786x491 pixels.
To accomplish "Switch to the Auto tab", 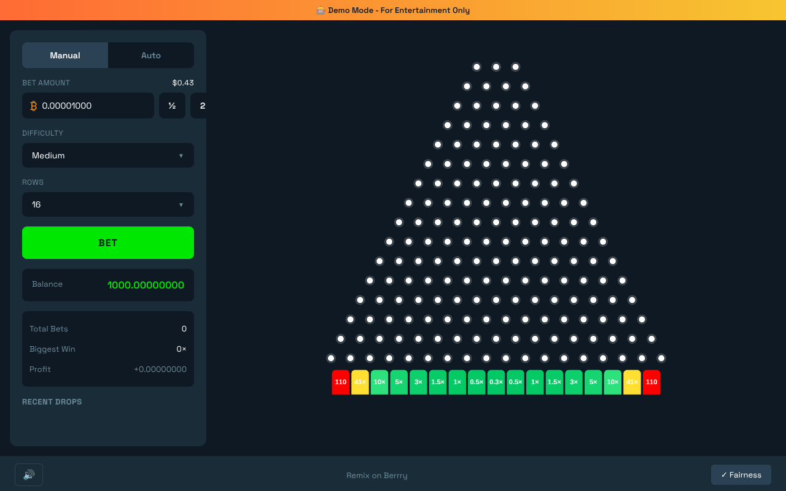I will tap(150, 55).
